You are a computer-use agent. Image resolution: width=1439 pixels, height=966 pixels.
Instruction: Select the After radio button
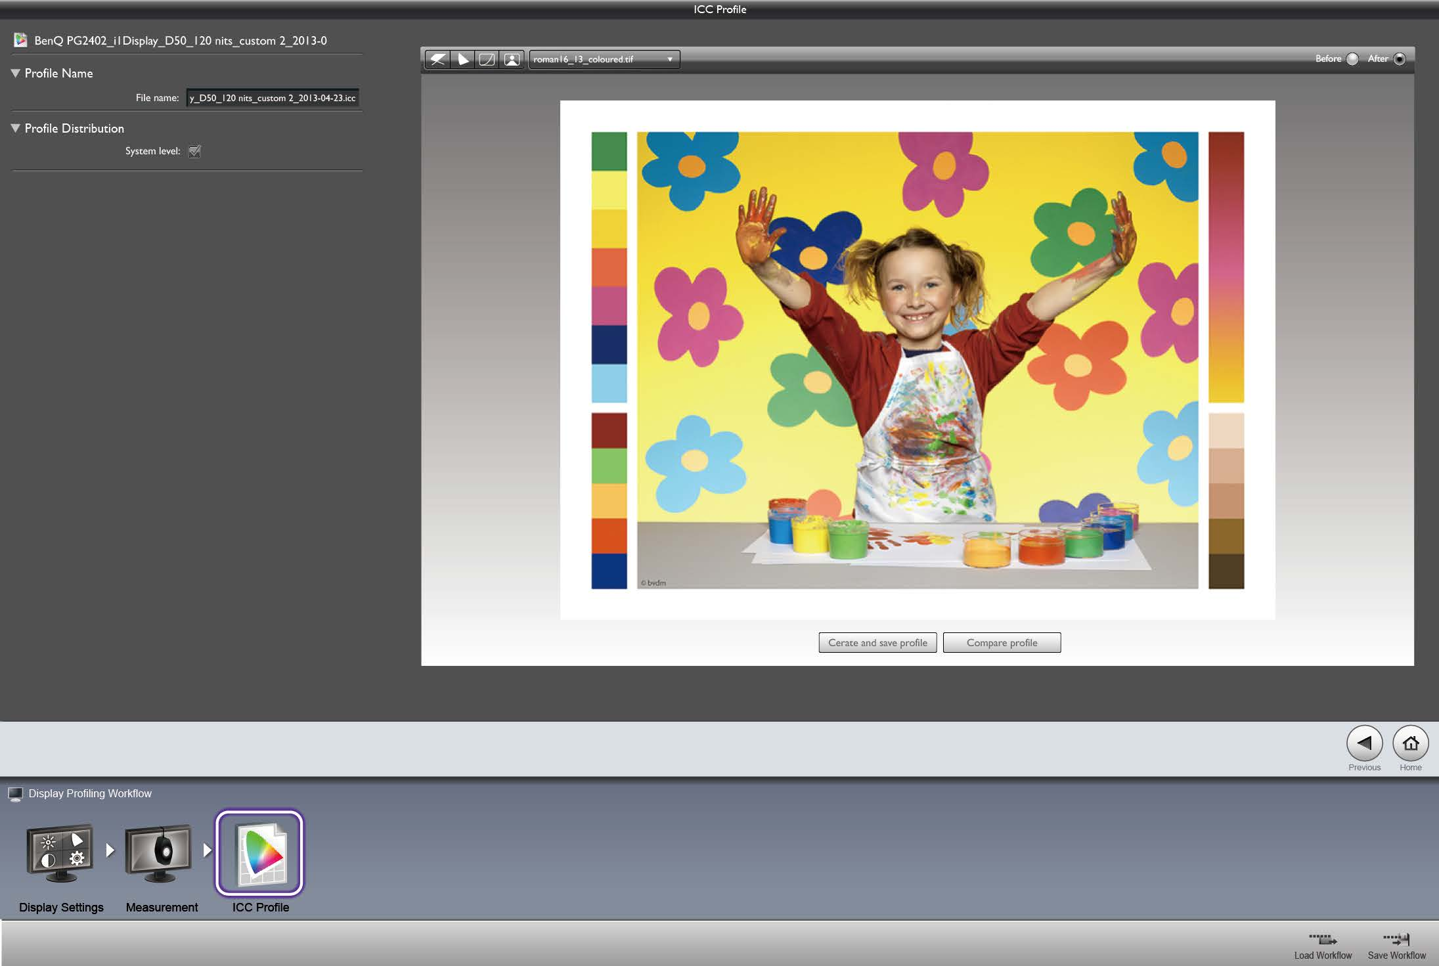(1400, 59)
